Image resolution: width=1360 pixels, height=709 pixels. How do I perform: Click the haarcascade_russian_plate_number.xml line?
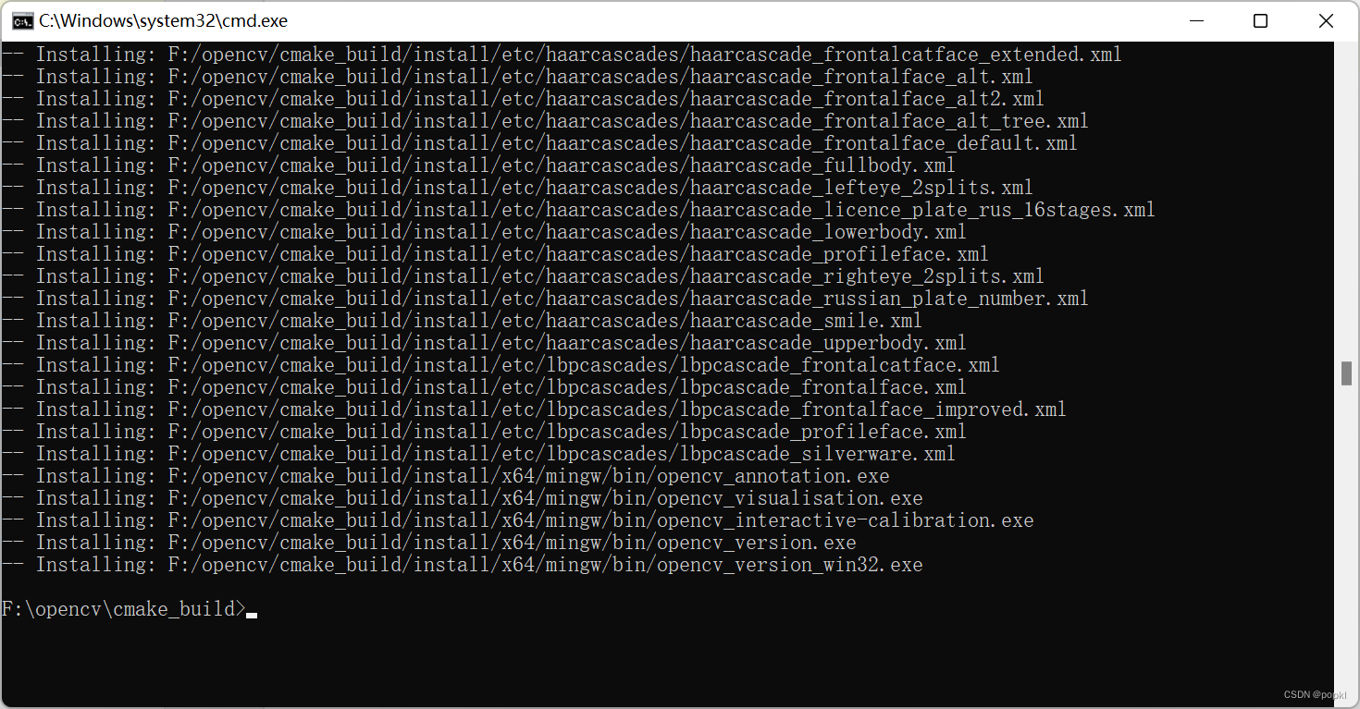click(x=545, y=299)
